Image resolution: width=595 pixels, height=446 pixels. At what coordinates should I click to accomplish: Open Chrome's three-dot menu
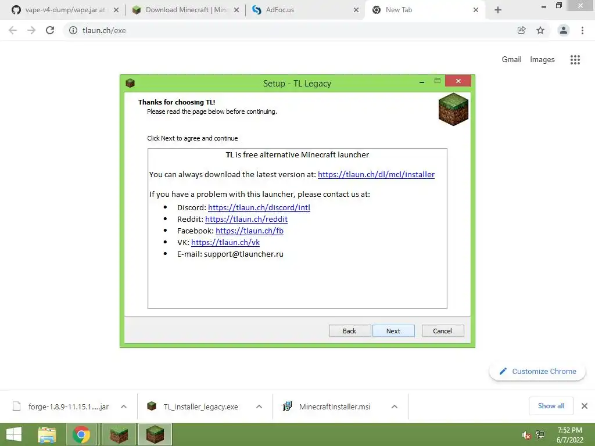point(582,30)
